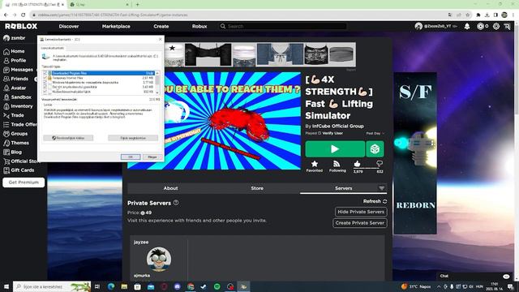This screenshot has width=519, height=292.
Task: Toggle Downloaded Program Files checkbox
Action: (45, 73)
